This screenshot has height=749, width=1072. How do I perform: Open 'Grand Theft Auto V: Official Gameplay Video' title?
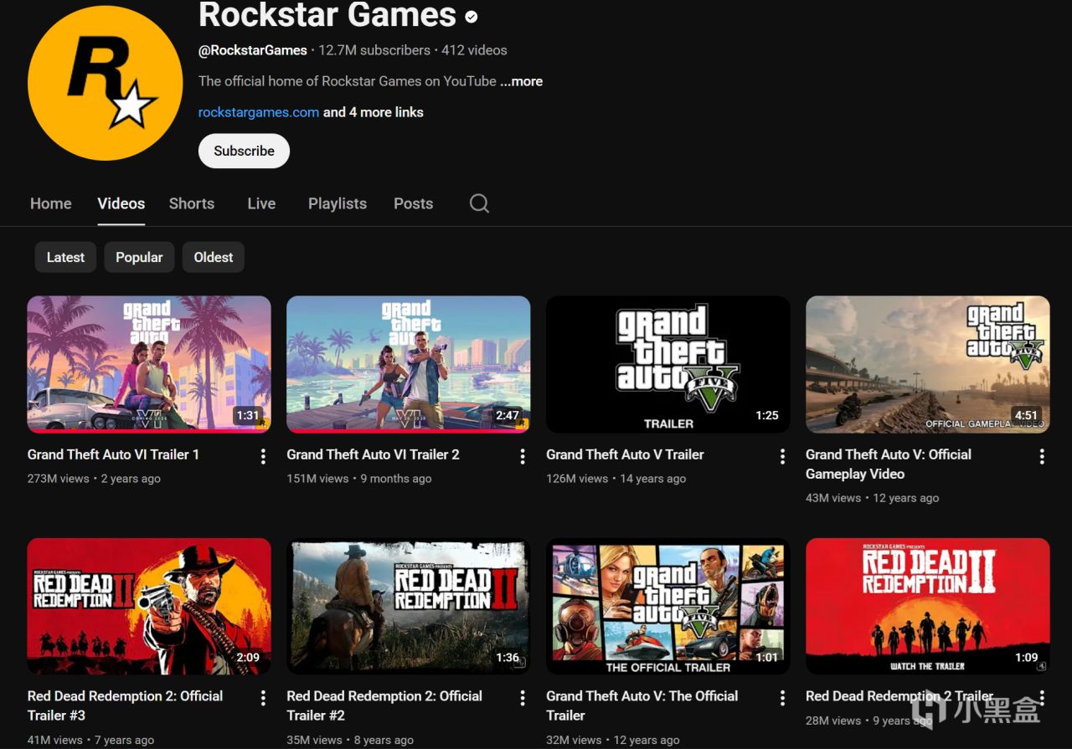[x=889, y=464]
